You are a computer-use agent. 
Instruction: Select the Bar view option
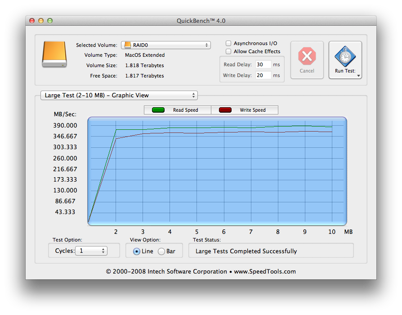click(161, 251)
